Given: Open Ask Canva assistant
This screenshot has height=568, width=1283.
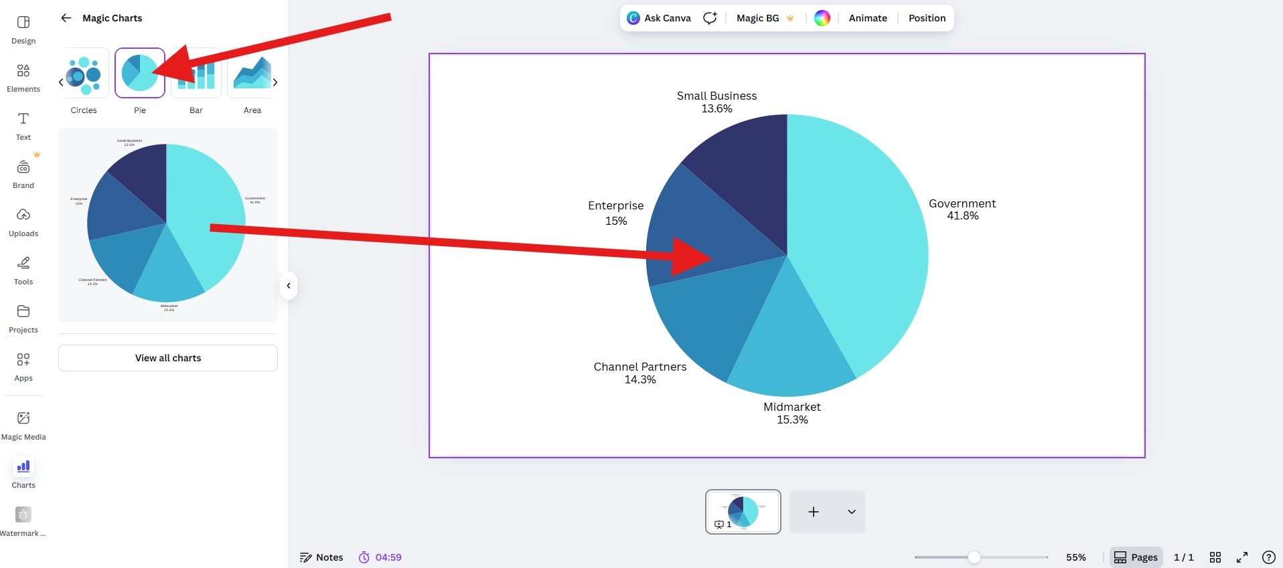Looking at the screenshot, I should coord(659,18).
